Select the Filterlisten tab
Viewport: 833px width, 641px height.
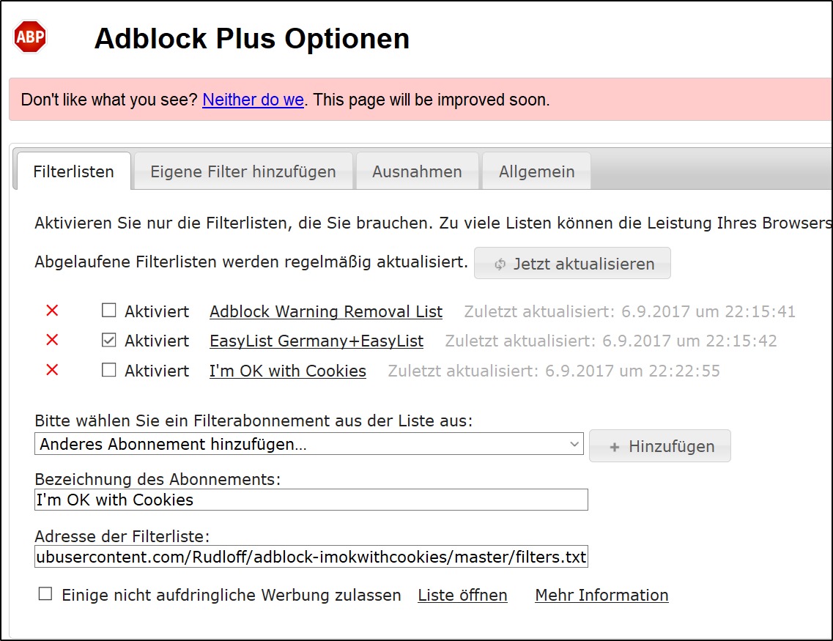[73, 172]
